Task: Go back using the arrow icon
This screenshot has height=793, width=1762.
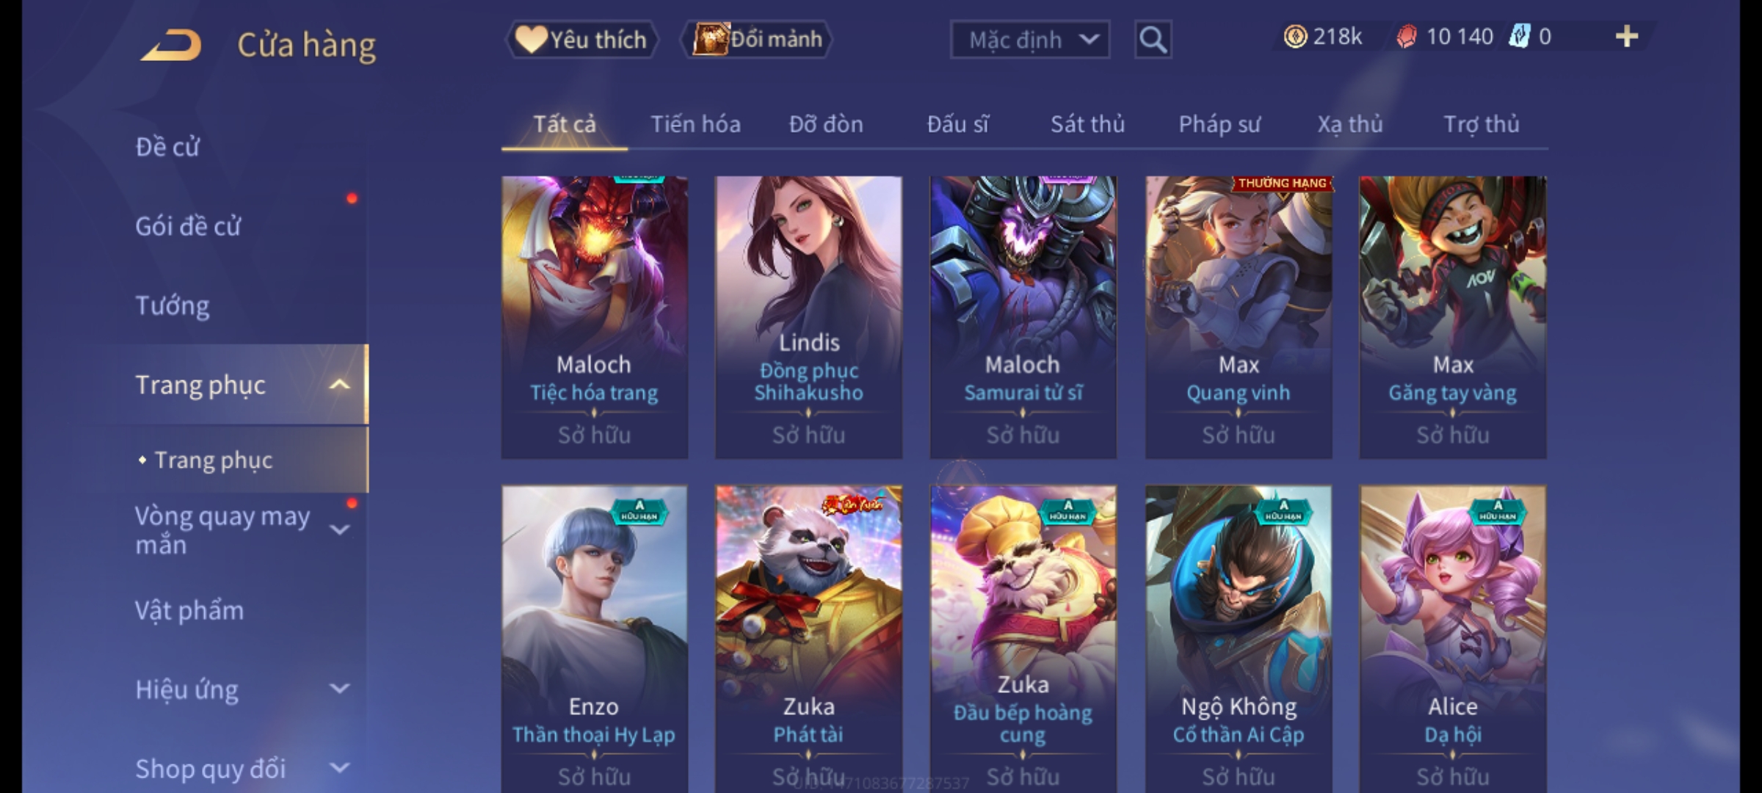Action: pyautogui.click(x=171, y=45)
